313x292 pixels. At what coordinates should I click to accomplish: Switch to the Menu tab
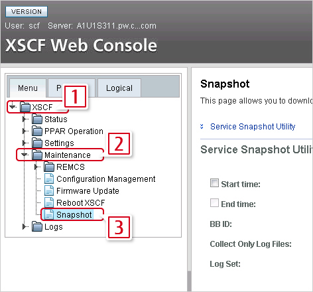click(28, 88)
